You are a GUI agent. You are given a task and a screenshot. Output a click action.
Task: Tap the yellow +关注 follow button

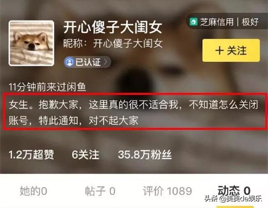tap(231, 50)
